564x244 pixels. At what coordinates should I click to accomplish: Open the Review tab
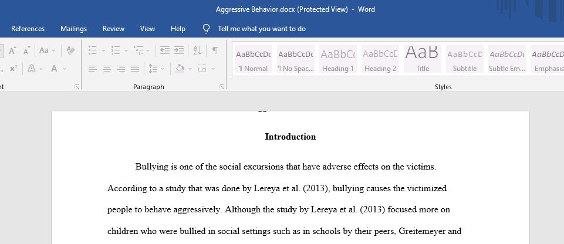coord(114,29)
